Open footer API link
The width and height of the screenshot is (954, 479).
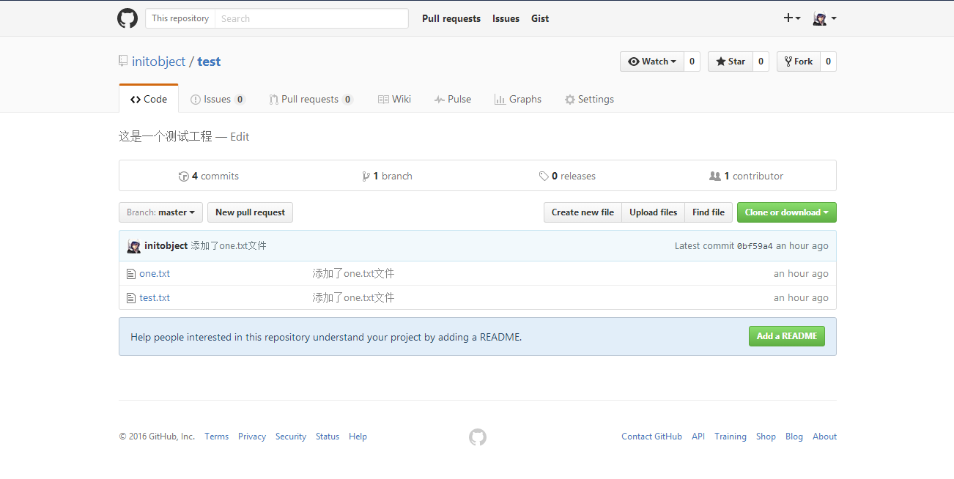click(x=698, y=437)
